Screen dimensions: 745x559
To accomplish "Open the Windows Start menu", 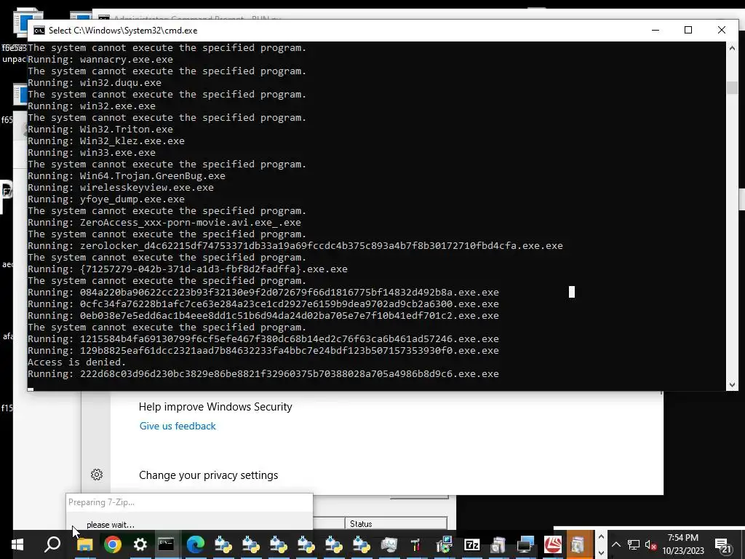I will [x=17, y=544].
